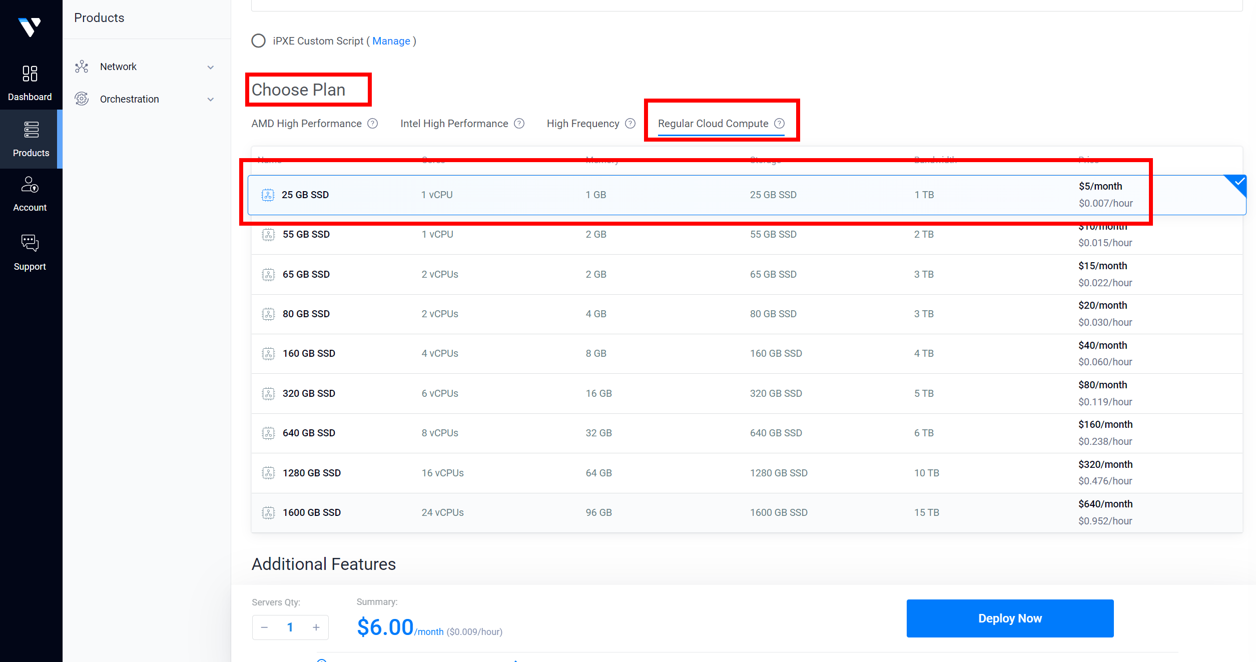Switch to AMD High Performance tab

(x=306, y=124)
